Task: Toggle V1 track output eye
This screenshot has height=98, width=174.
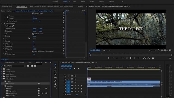Action: (75, 82)
